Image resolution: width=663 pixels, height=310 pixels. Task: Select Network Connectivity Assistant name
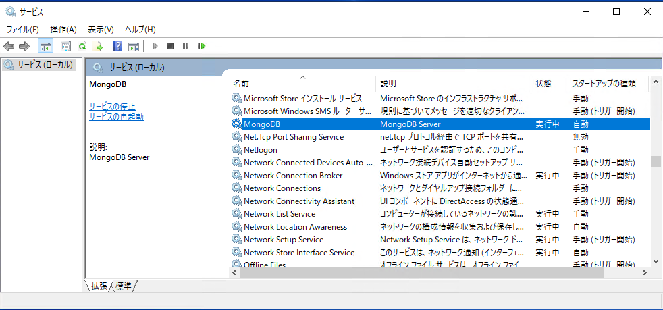tap(299, 201)
